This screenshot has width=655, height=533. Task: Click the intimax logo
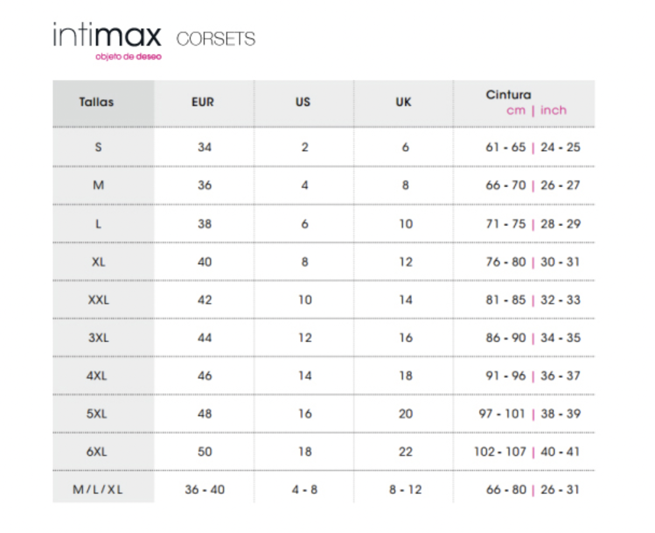click(107, 36)
